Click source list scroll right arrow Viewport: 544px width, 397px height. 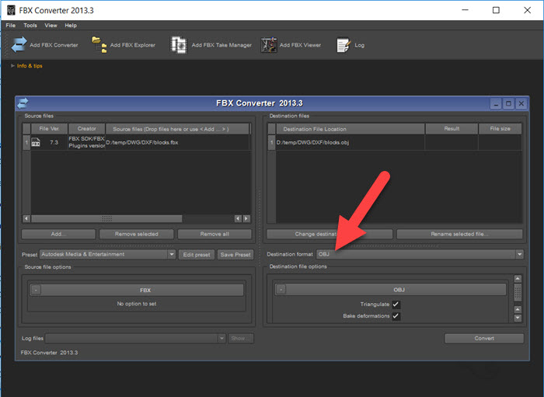point(246,218)
